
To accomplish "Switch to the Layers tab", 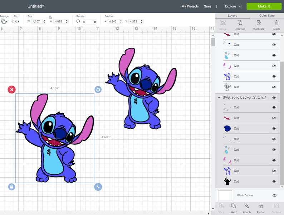I will pyautogui.click(x=232, y=16).
